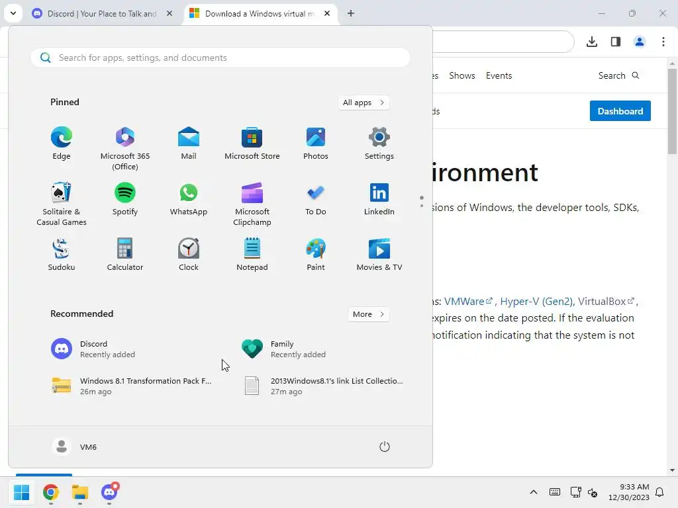678x508 pixels.
Task: Open Discord from the taskbar
Action: (109, 492)
